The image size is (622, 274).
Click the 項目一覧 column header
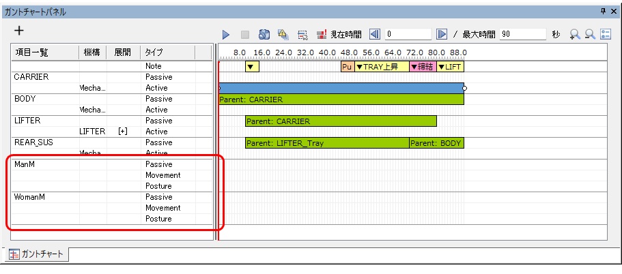31,52
